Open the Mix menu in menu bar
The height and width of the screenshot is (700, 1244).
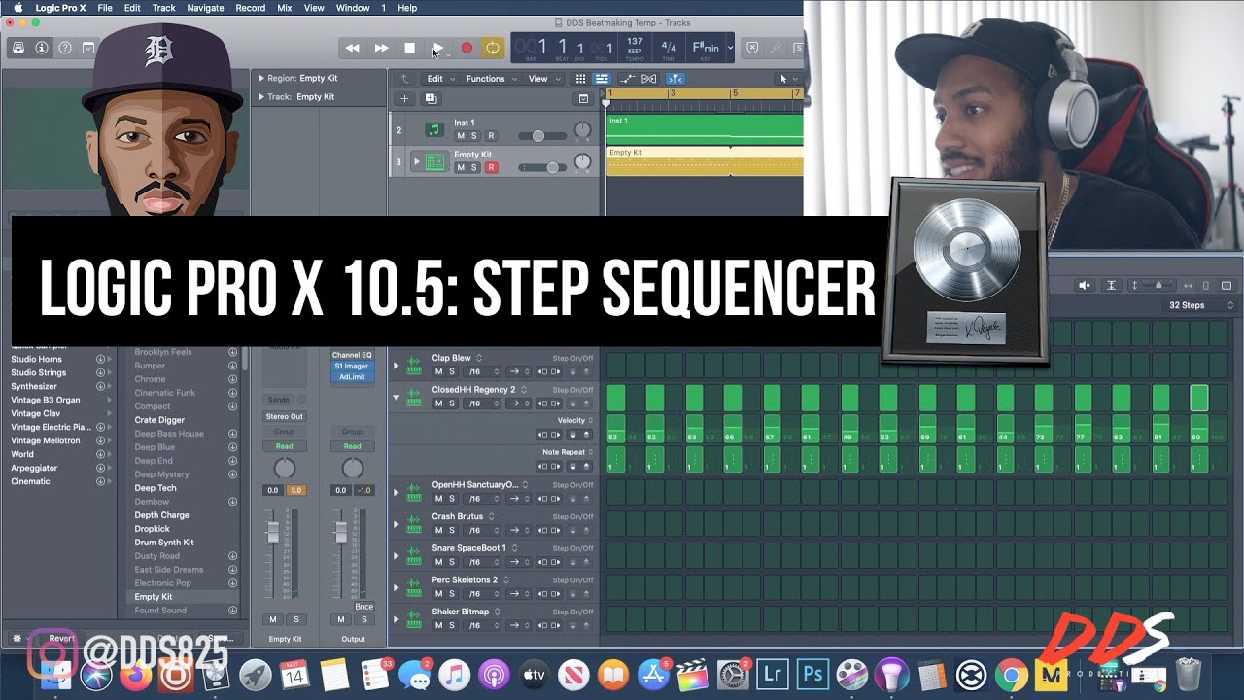(285, 8)
